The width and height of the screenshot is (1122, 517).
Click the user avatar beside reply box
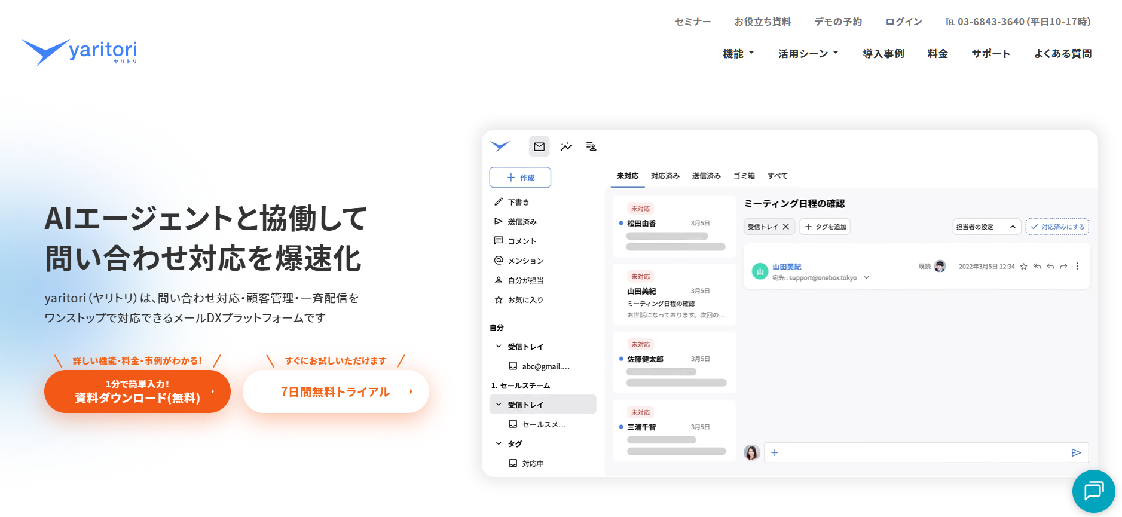coord(751,452)
